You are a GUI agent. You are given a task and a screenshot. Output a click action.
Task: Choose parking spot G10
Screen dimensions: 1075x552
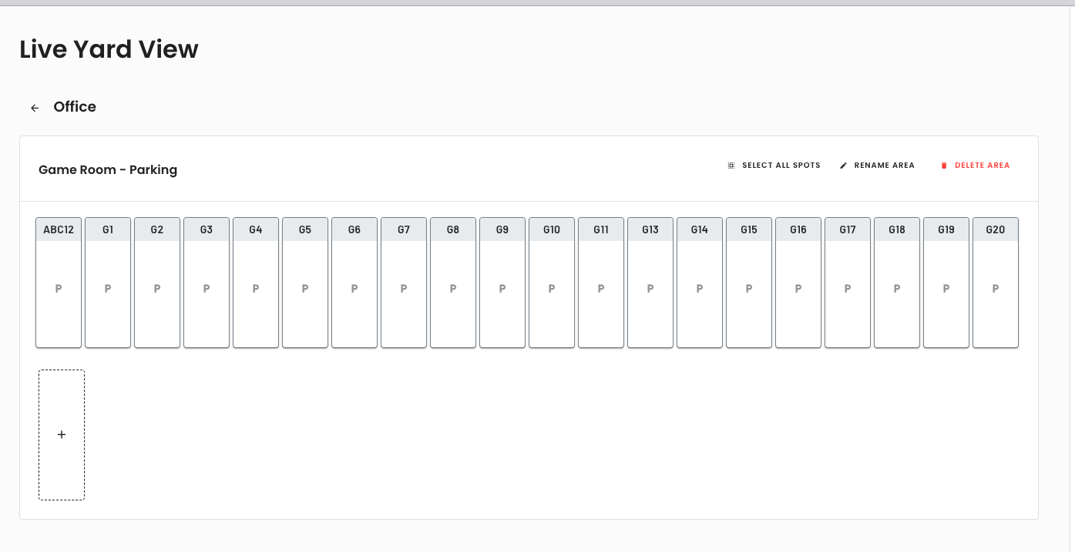pos(552,283)
